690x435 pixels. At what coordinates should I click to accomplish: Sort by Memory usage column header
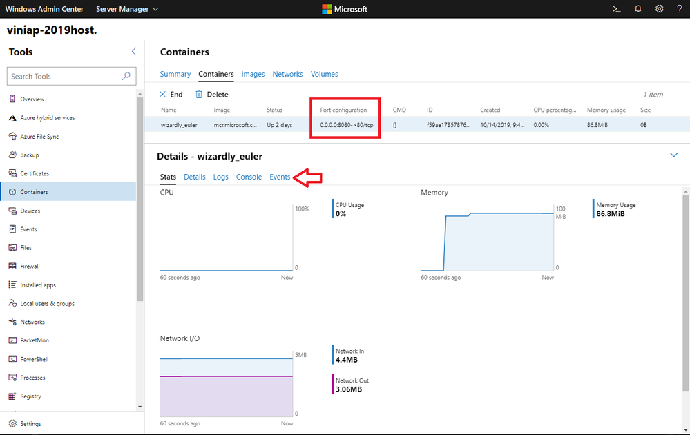click(x=606, y=110)
